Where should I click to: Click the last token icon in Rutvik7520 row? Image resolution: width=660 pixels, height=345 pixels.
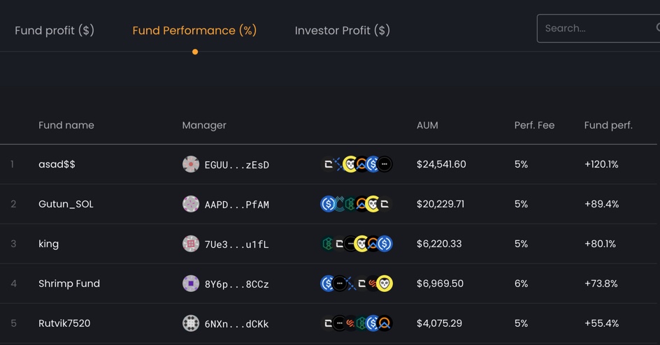pos(385,323)
